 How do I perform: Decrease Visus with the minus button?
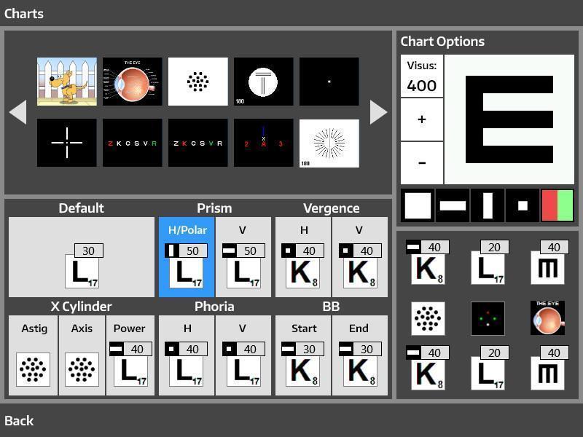[x=422, y=163]
